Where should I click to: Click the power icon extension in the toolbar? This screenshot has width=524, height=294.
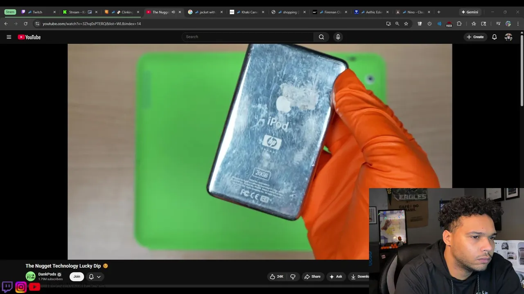pos(429,24)
